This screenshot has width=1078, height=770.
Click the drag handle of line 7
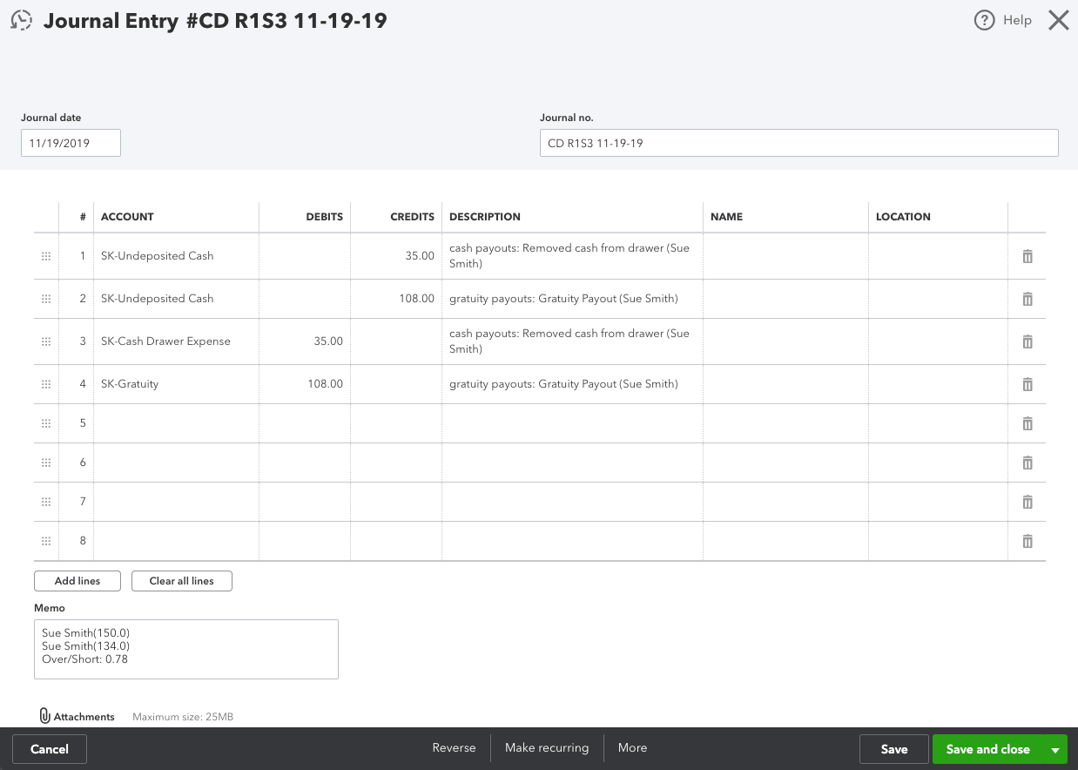click(x=46, y=502)
